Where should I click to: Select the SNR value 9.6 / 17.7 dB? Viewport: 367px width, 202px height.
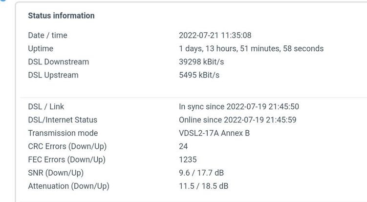[x=201, y=173]
